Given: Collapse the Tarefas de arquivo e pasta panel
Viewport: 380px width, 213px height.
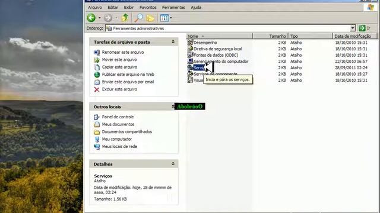Looking at the screenshot, I should [173, 42].
